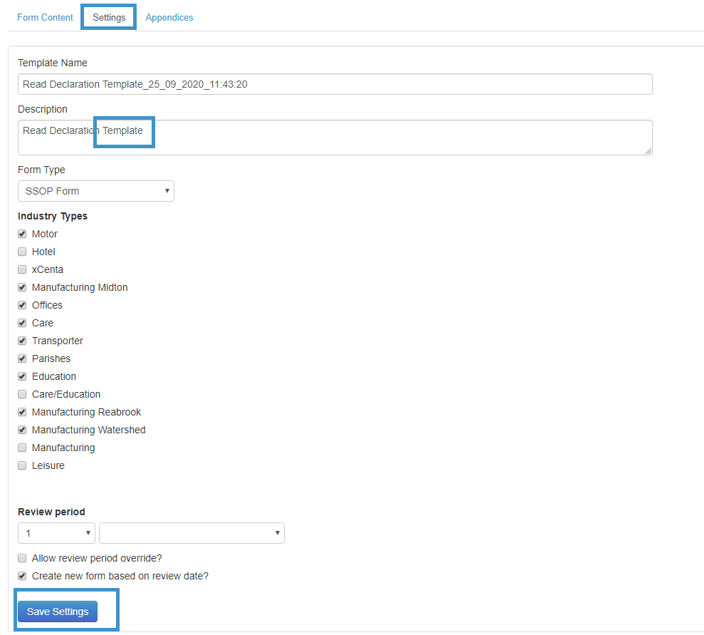The width and height of the screenshot is (704, 635).
Task: Click the Industry Types heading
Action: click(x=53, y=216)
